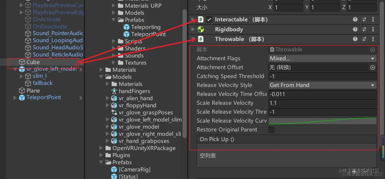Expand the Interactable component foldout
The image size is (385, 179).
click(193, 20)
